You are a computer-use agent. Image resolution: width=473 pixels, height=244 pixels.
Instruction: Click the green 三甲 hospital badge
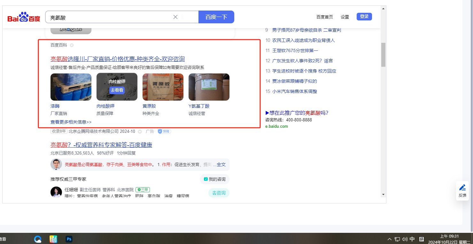(143, 190)
